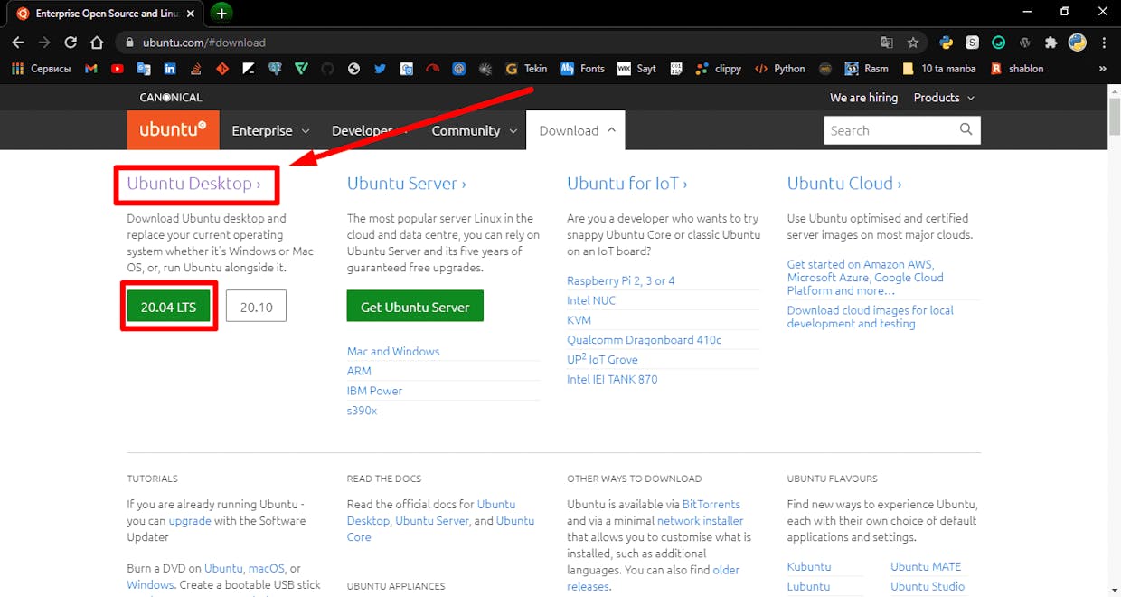
Task: Collapse the Download navigation menu
Action: (x=576, y=130)
